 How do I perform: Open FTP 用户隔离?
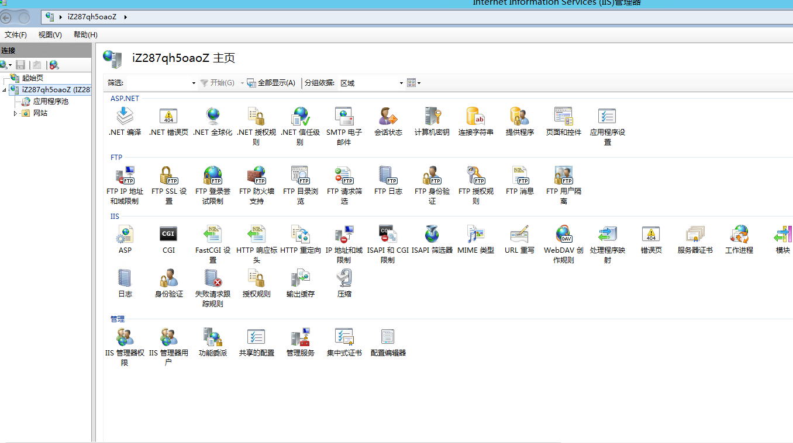[563, 185]
